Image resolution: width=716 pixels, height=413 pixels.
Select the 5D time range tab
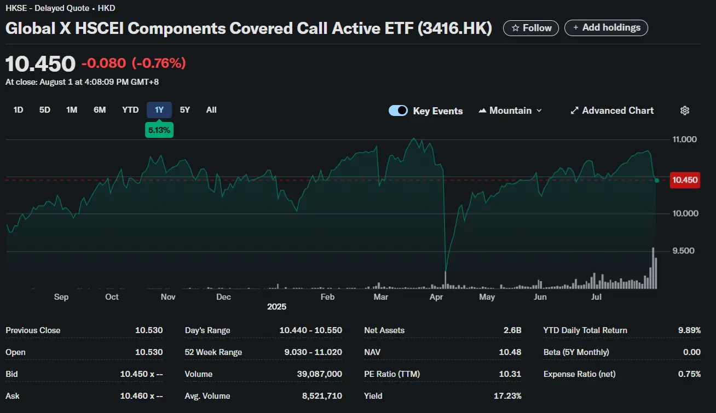point(45,110)
